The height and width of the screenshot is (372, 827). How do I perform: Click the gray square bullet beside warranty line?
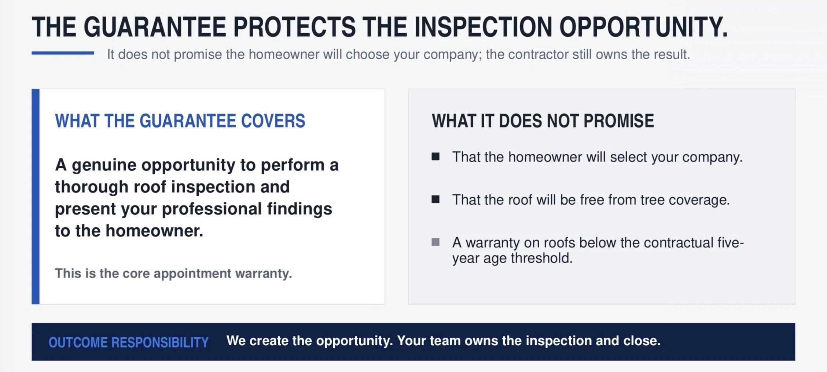pyautogui.click(x=435, y=242)
